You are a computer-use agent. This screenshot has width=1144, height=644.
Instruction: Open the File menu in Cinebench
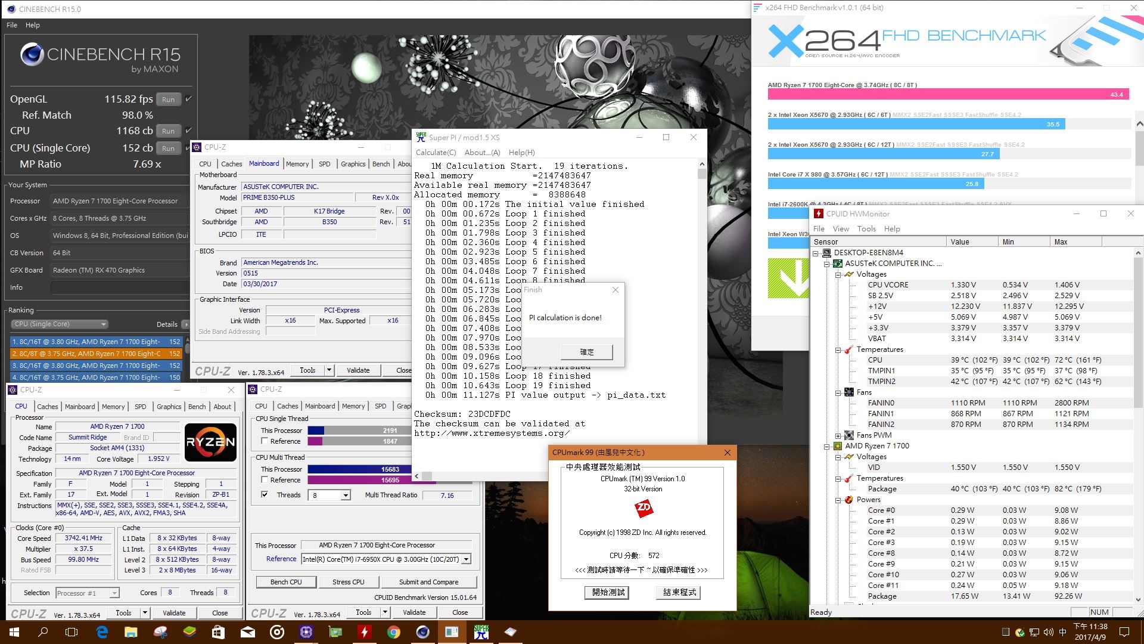[x=12, y=25]
